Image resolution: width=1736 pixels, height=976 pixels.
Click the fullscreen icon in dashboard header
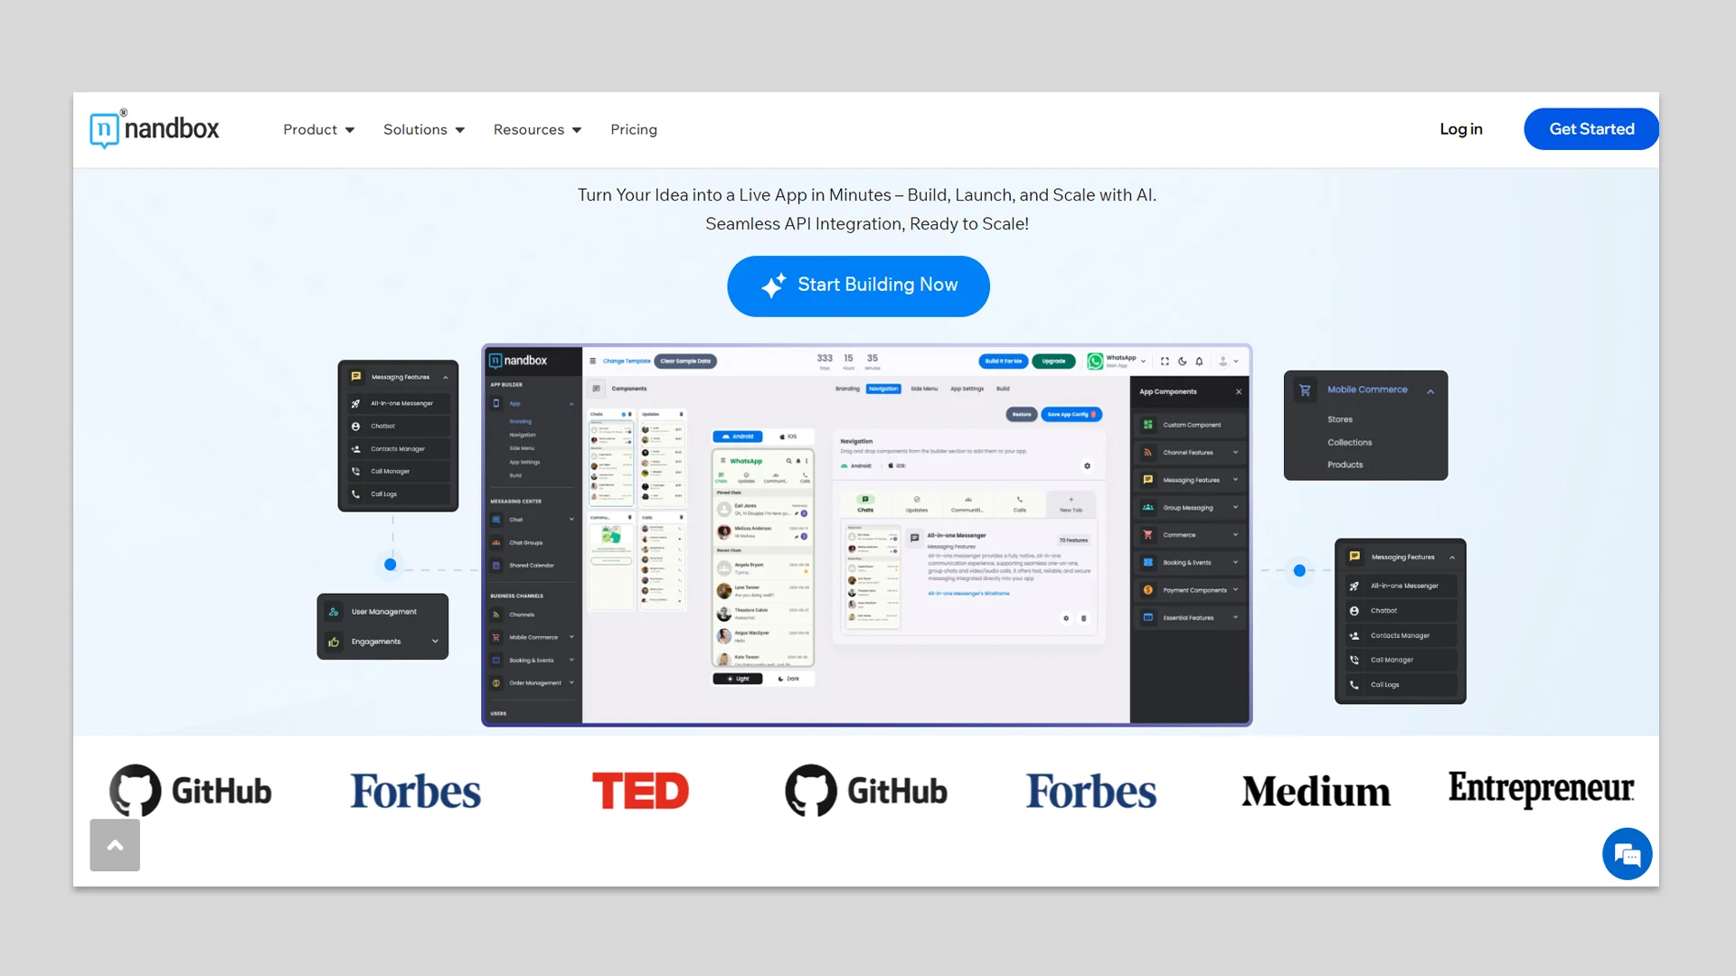tap(1165, 361)
